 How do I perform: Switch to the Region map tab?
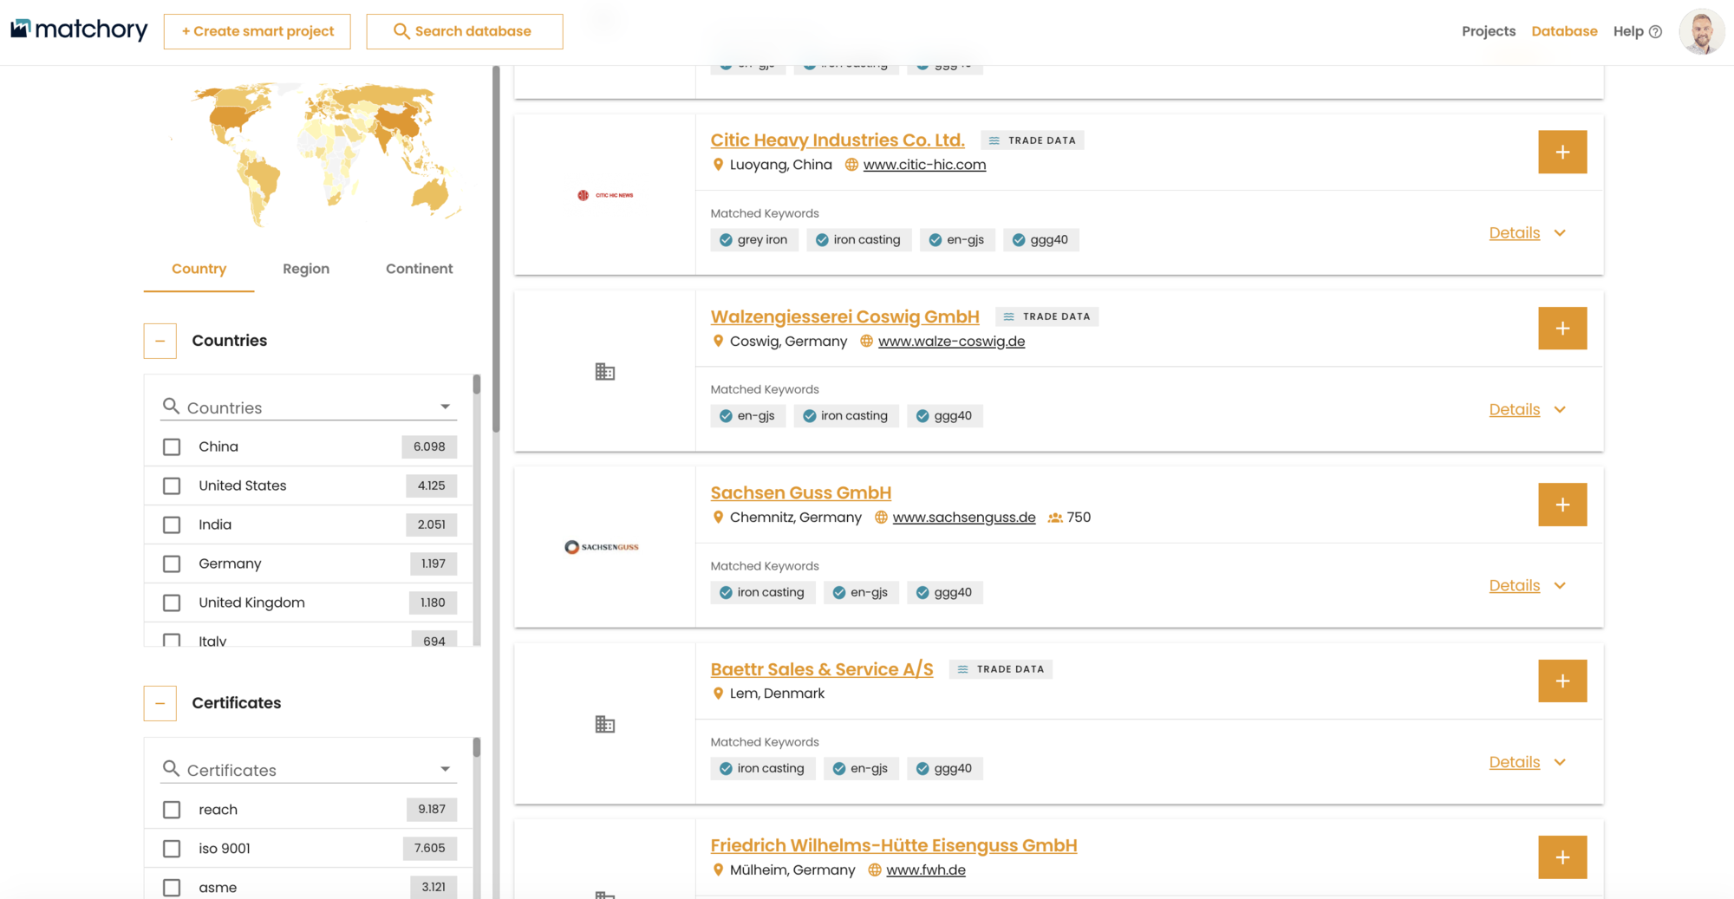(x=306, y=269)
